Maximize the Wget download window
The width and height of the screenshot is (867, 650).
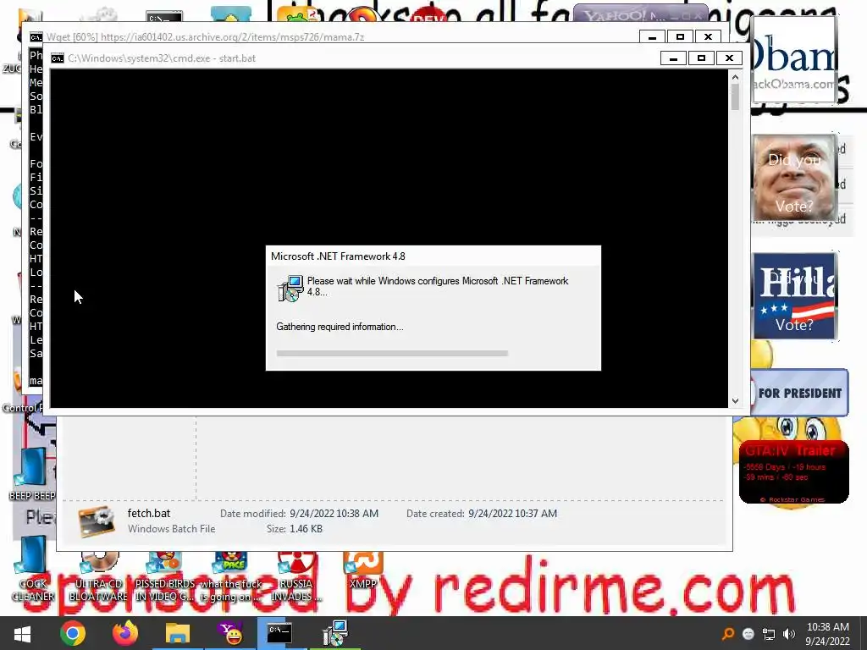tap(680, 37)
